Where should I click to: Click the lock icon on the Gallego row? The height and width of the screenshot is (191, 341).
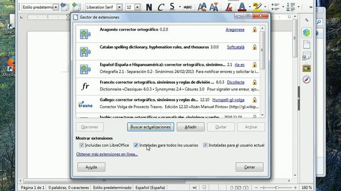pyautogui.click(x=255, y=100)
